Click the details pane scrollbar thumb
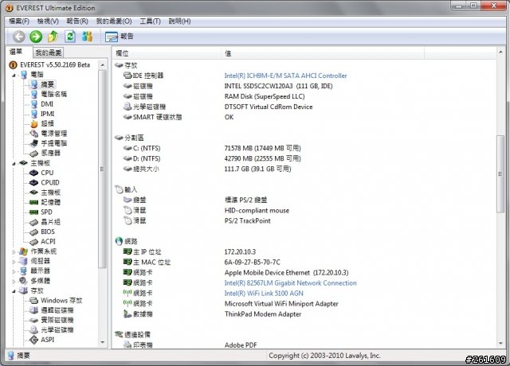Screen dimensions: 510x366 tap(500, 173)
